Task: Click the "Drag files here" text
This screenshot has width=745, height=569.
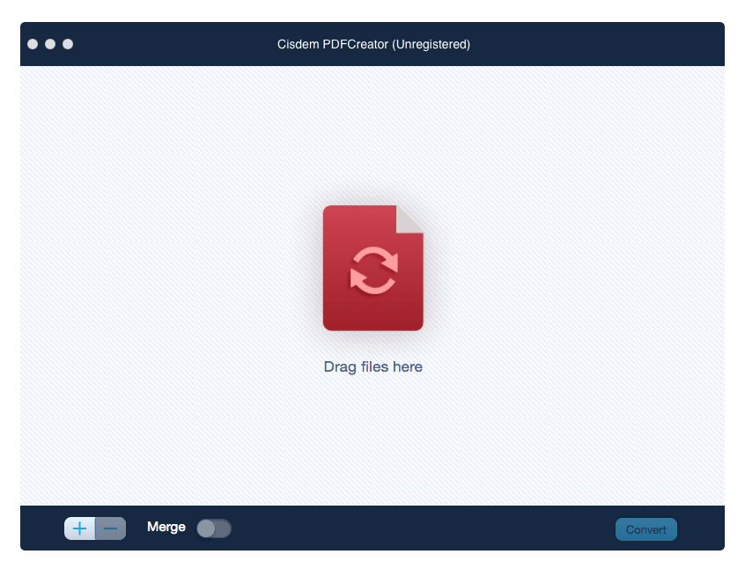Action: (x=373, y=366)
